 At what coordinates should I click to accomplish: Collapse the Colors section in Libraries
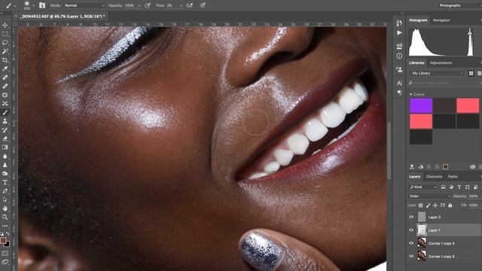(411, 94)
